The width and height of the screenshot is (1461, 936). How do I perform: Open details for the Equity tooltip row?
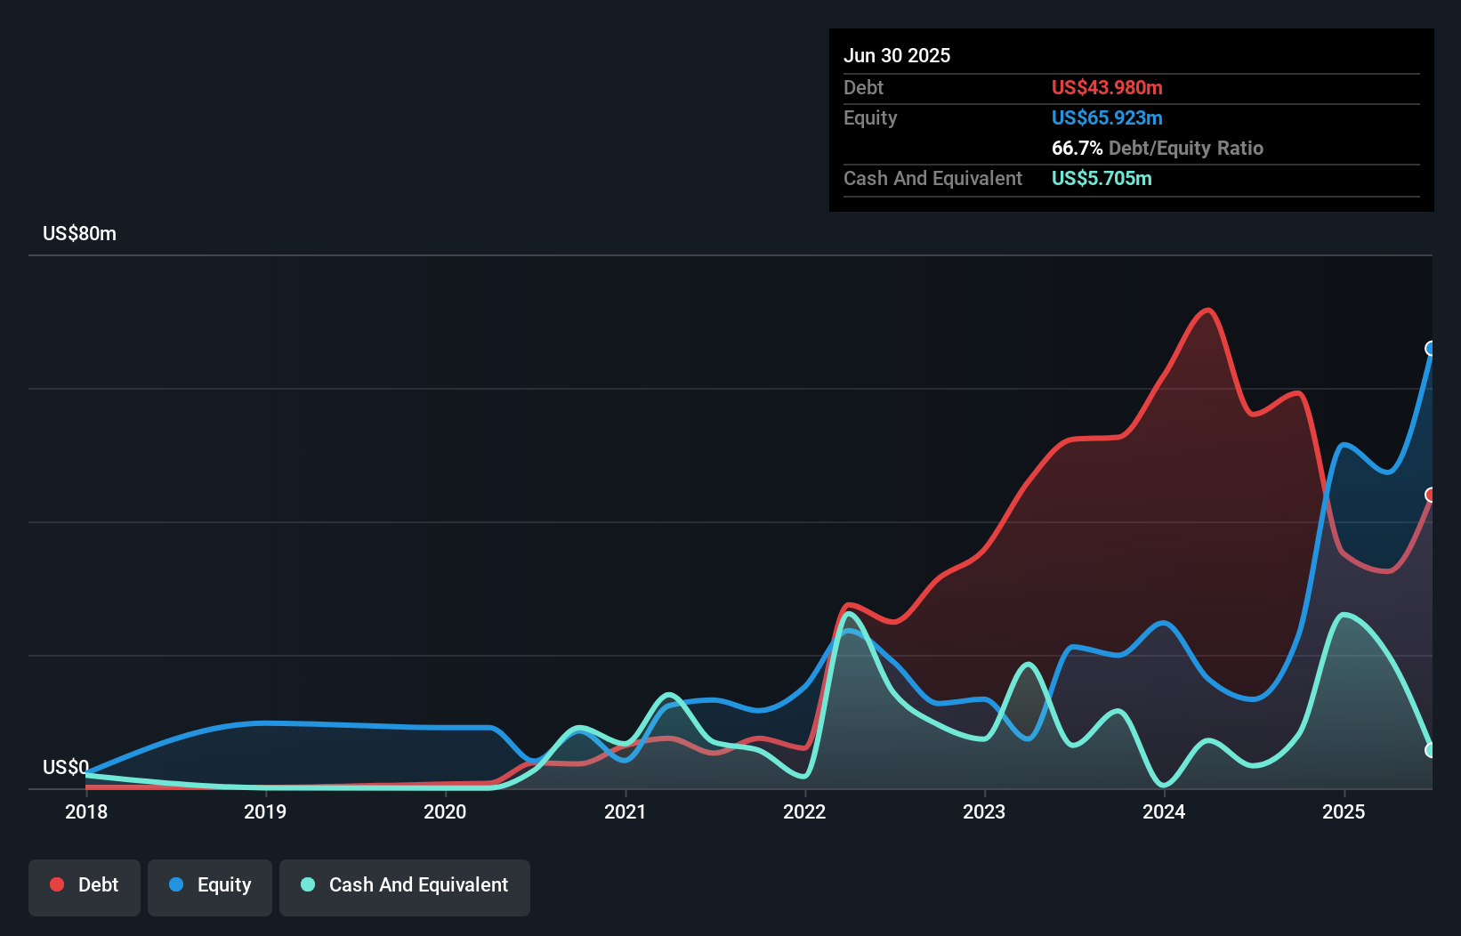[869, 117]
